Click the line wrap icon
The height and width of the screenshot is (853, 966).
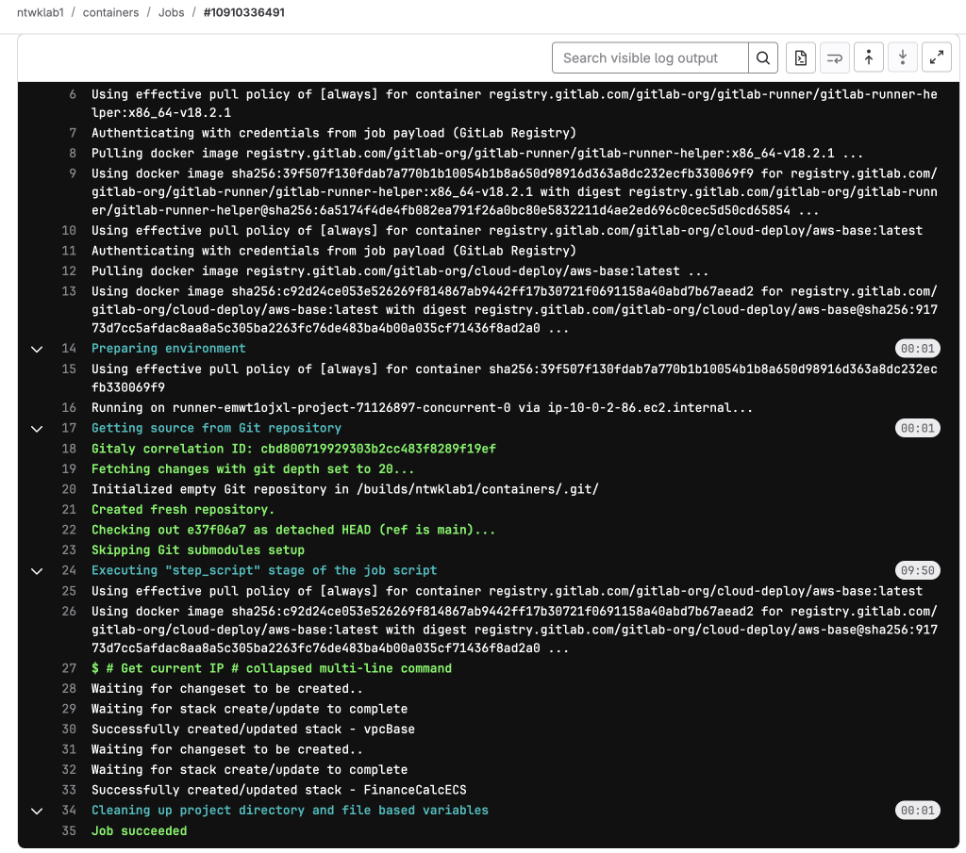(x=835, y=57)
